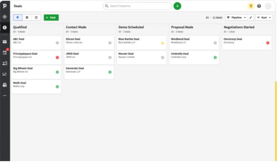Open the Wolfs Deal card
Screen dimensions: 277x166
pos(36,87)
